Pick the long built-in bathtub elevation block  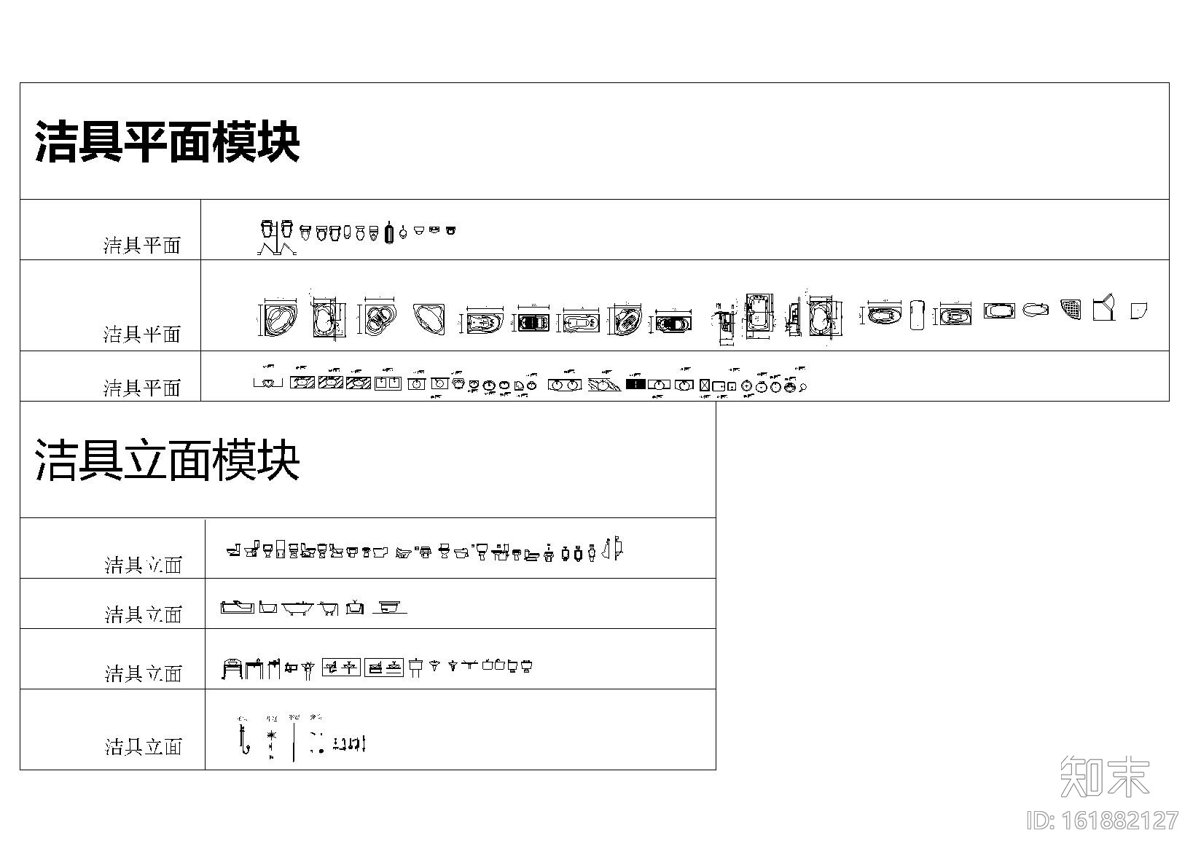(237, 606)
